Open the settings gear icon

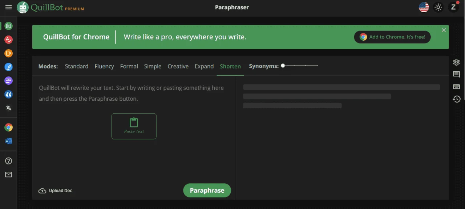coord(457,62)
